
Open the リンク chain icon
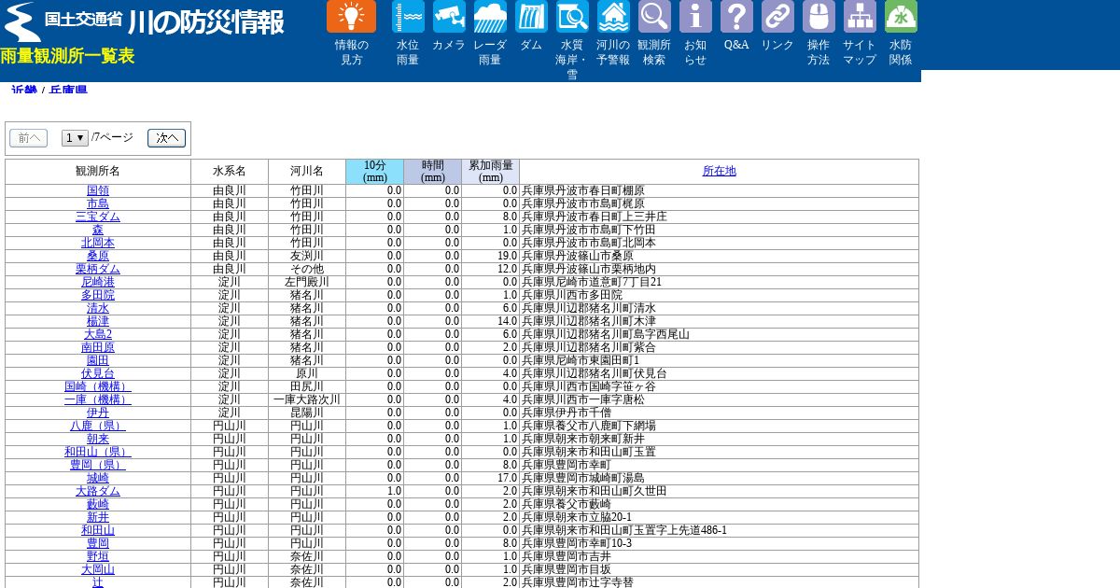777,17
